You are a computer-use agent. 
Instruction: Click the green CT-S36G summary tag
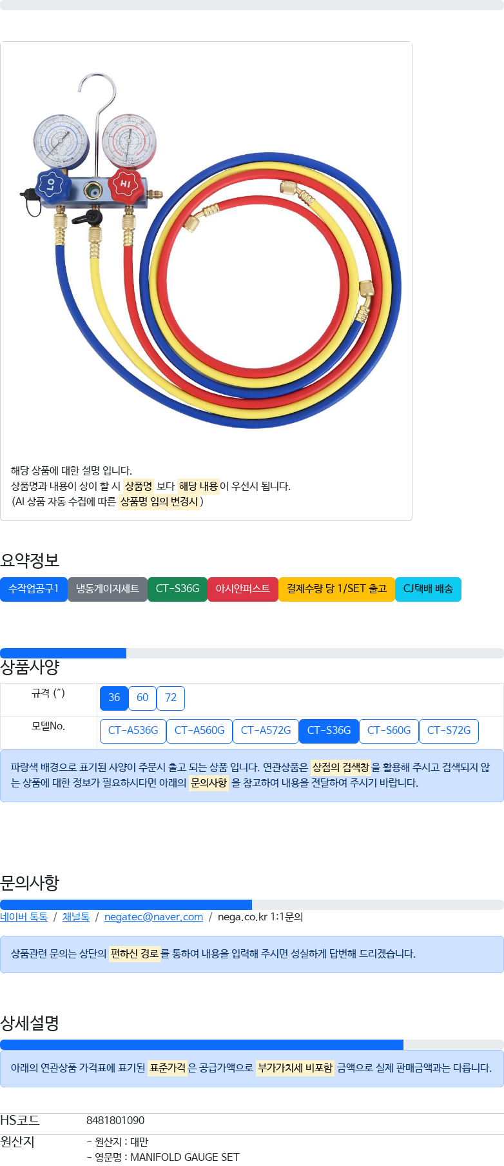pyautogui.click(x=177, y=589)
